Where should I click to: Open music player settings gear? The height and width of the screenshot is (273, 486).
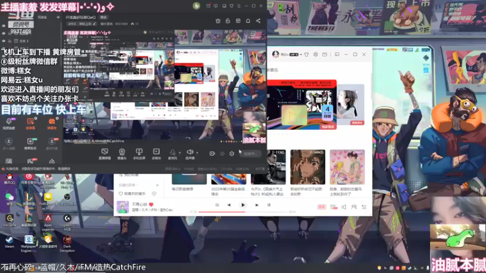[x=315, y=55]
